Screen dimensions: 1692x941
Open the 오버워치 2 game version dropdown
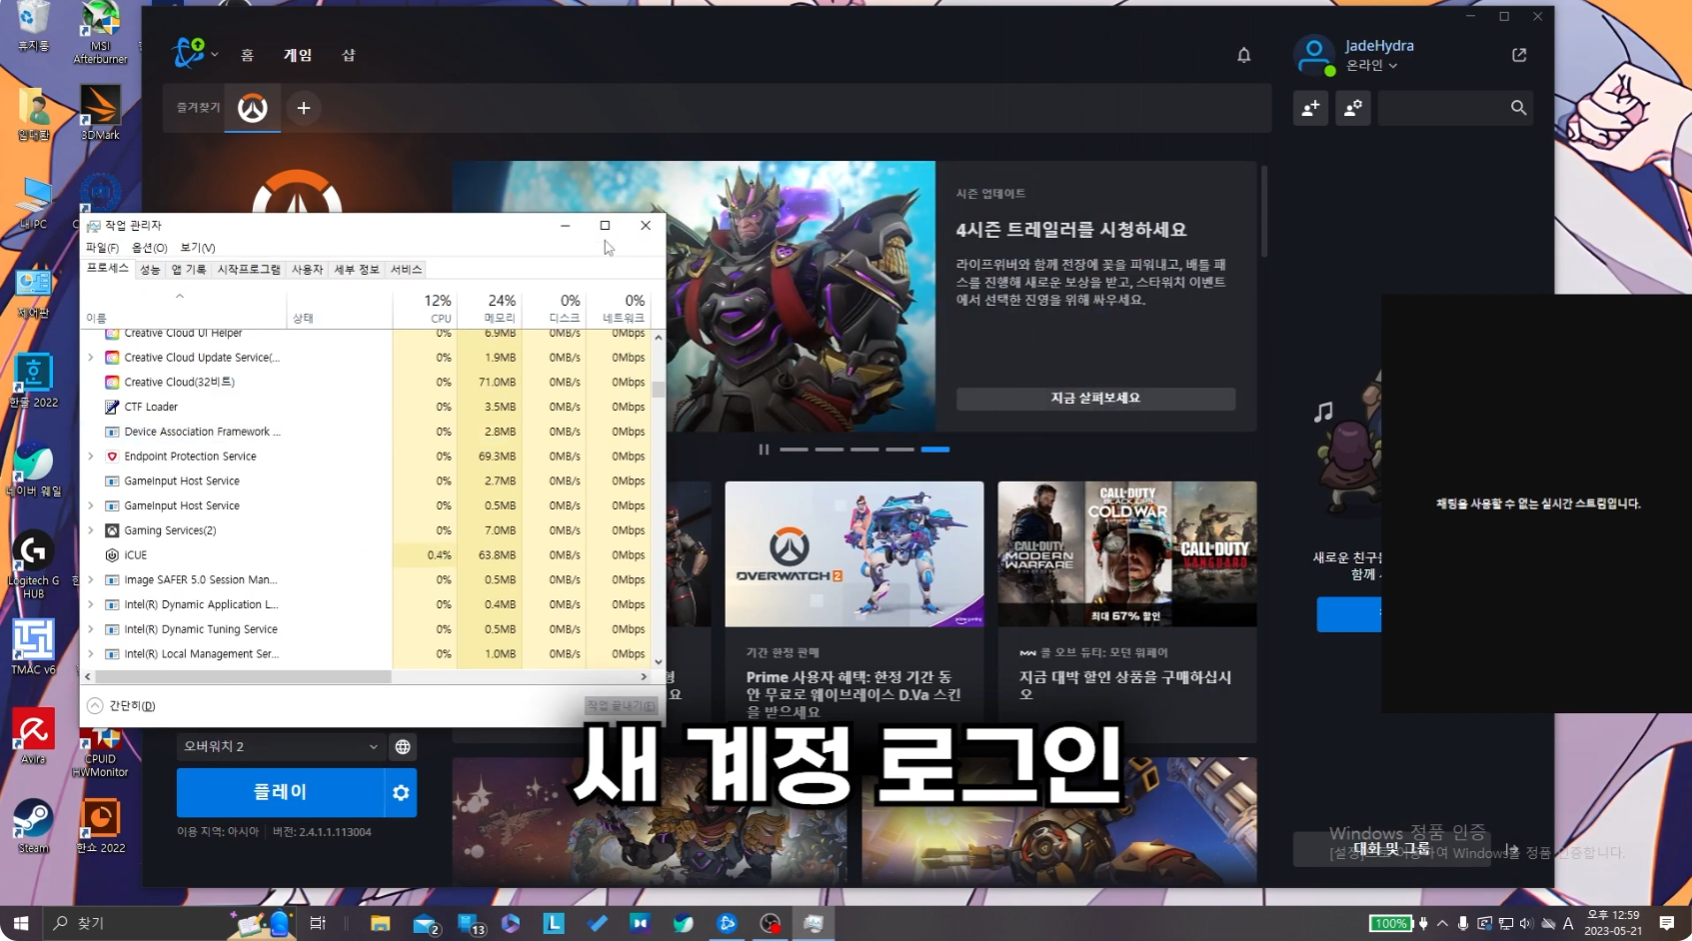pyautogui.click(x=280, y=746)
